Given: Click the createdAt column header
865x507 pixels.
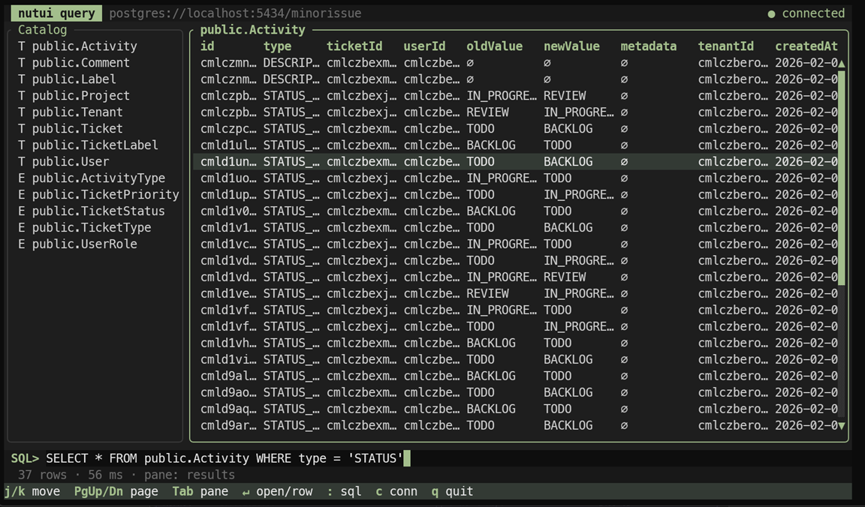Looking at the screenshot, I should (806, 46).
